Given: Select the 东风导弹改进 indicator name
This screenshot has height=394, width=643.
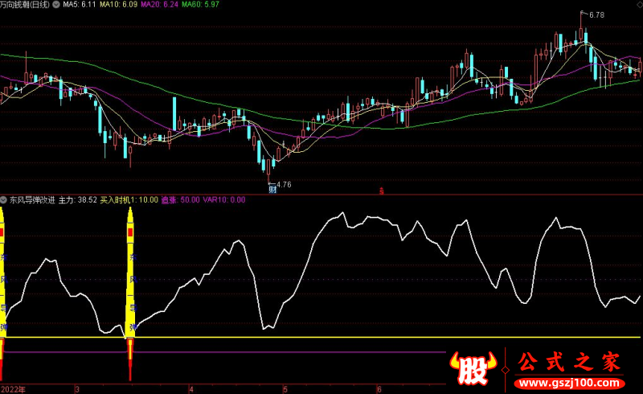Looking at the screenshot, I should pos(32,200).
